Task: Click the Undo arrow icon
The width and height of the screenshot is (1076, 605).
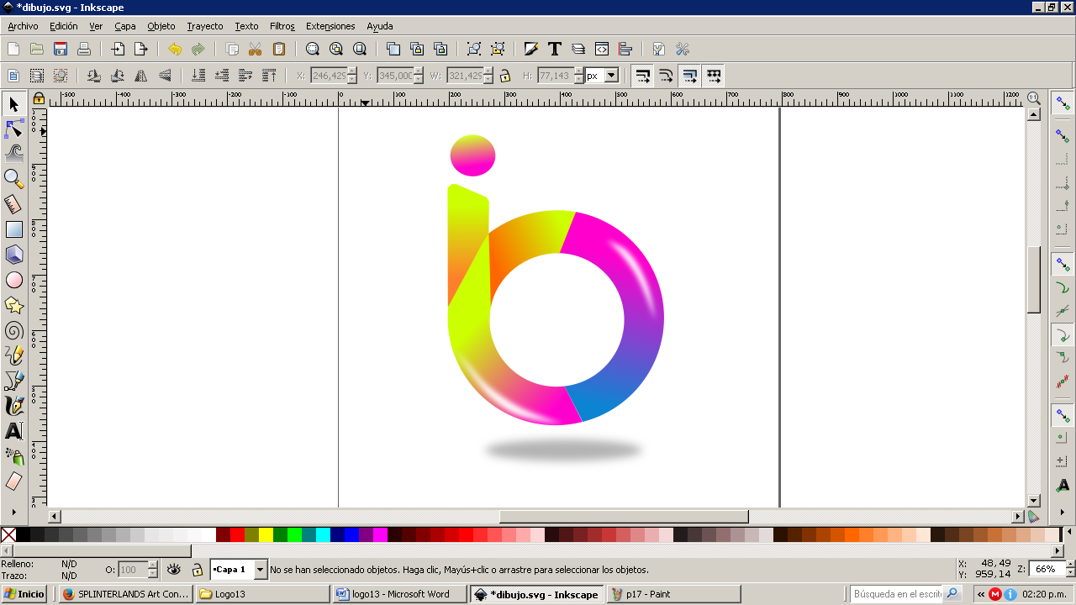Action: (175, 50)
